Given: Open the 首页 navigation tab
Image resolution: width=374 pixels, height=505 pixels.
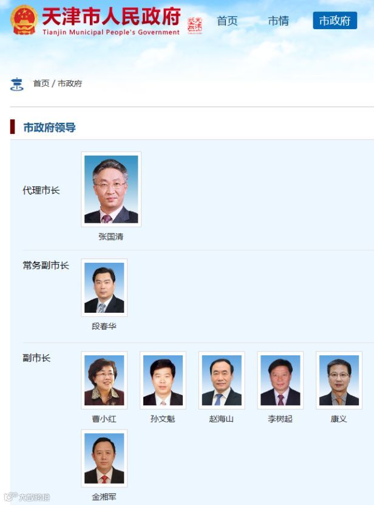Looking at the screenshot, I should click(227, 21).
